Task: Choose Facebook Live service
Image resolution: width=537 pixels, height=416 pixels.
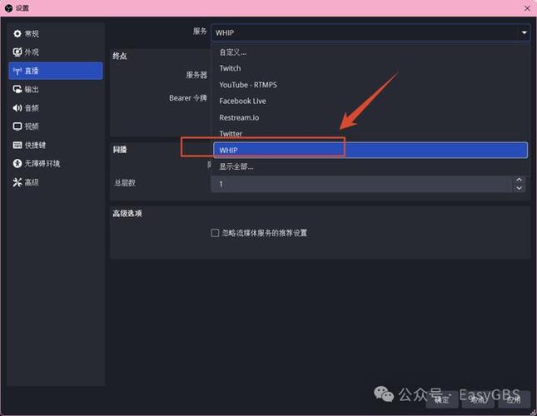Action: (x=370, y=102)
